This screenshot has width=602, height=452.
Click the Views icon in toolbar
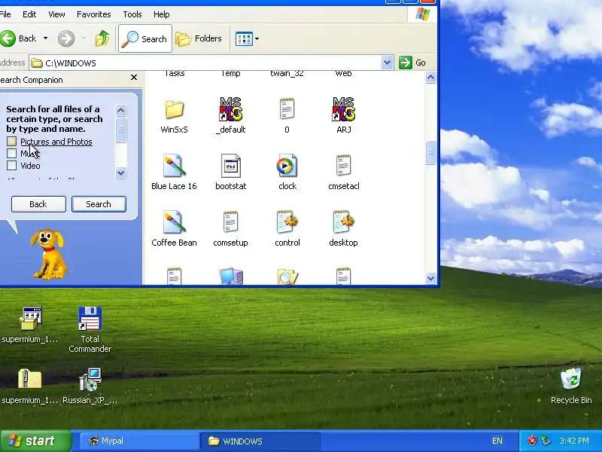(244, 39)
